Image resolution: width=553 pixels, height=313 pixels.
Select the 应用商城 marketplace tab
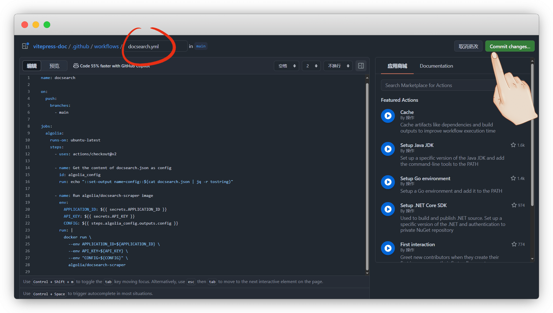tap(397, 66)
